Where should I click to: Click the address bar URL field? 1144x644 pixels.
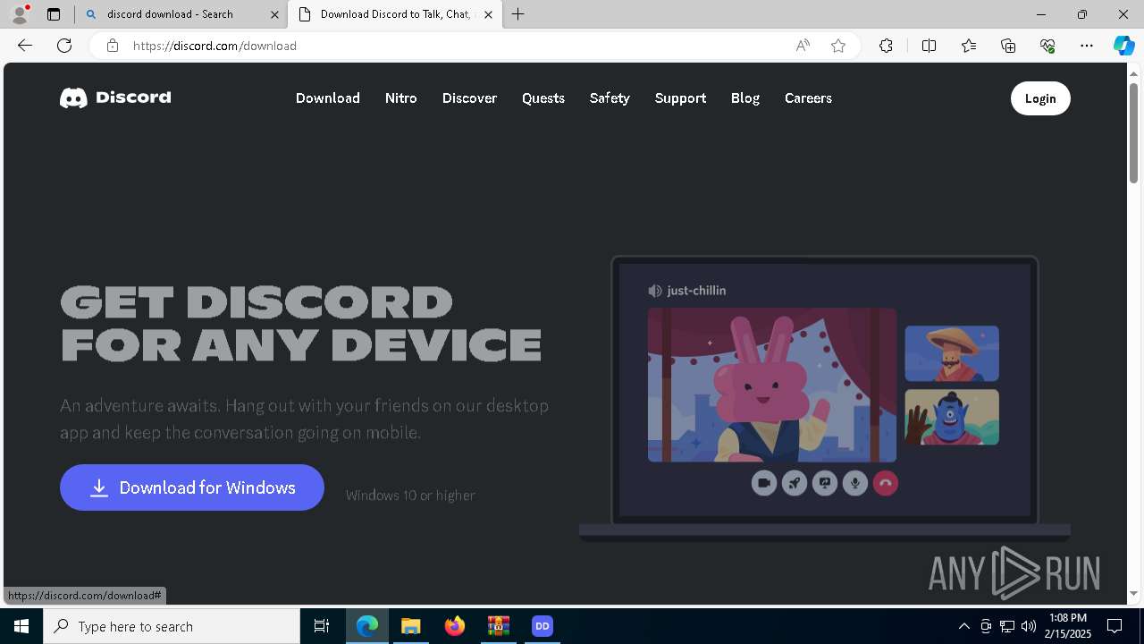(456, 46)
